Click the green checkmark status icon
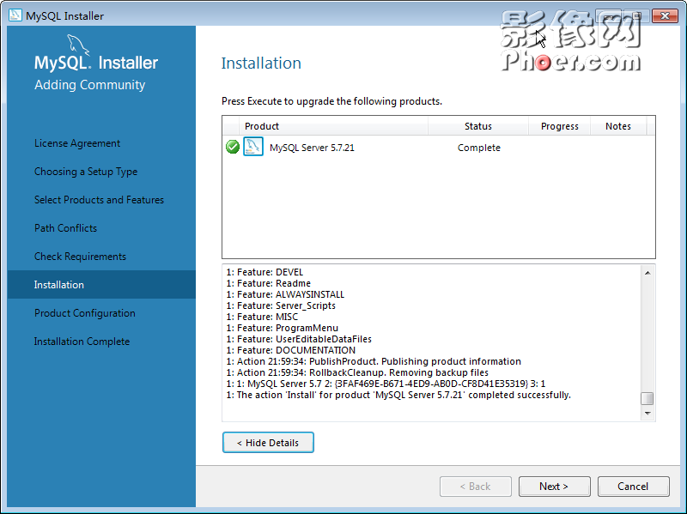Screen dimensions: 687x514 232,147
